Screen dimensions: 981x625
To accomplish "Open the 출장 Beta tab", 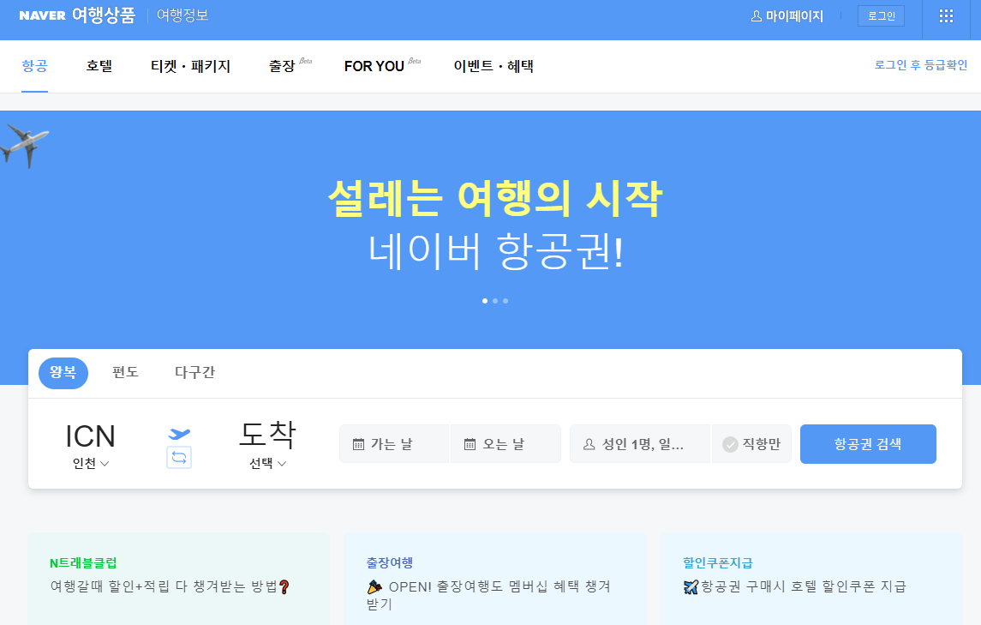I will tap(290, 65).
